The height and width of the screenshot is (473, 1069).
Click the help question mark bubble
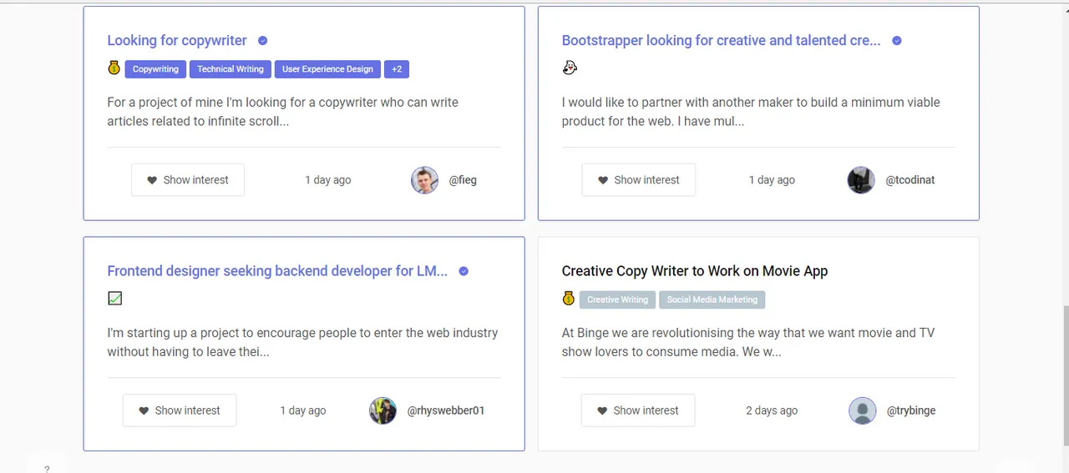(47, 468)
